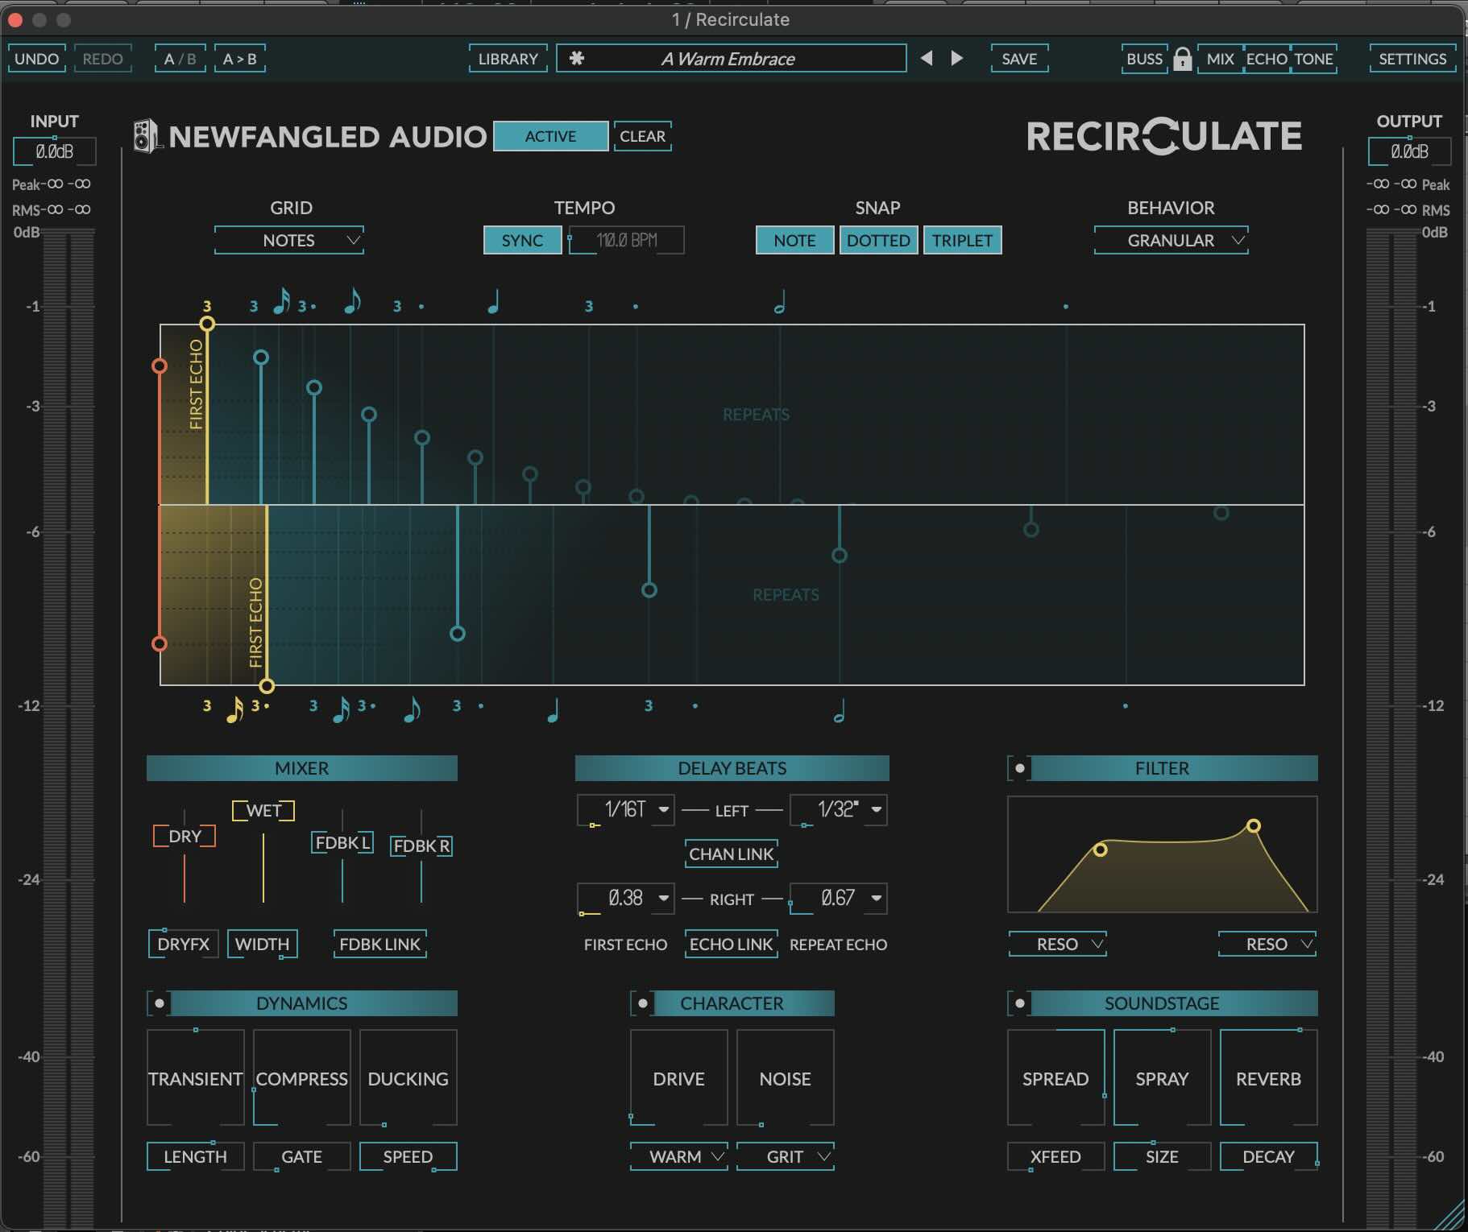Screen dimensions: 1468x1232
Task: Toggle the A/B comparison button
Action: (180, 59)
